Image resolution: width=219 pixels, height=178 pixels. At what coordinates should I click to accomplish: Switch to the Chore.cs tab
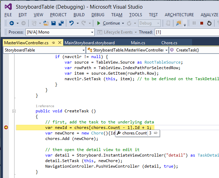click(x=169, y=43)
